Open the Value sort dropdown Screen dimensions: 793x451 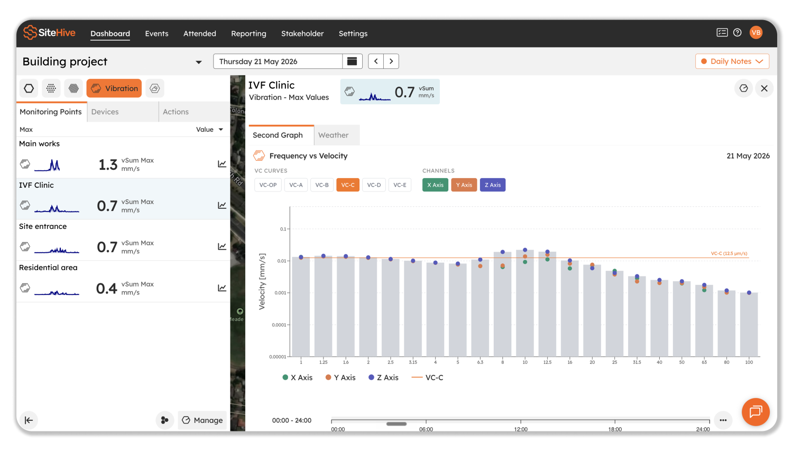point(210,130)
